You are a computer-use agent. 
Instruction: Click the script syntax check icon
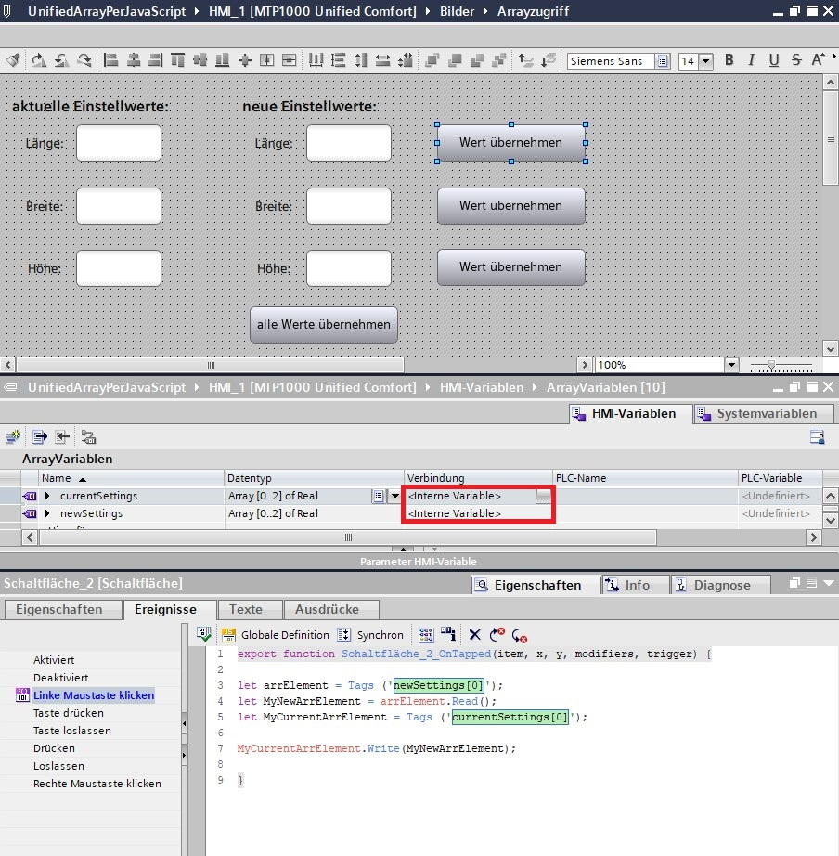point(204,635)
